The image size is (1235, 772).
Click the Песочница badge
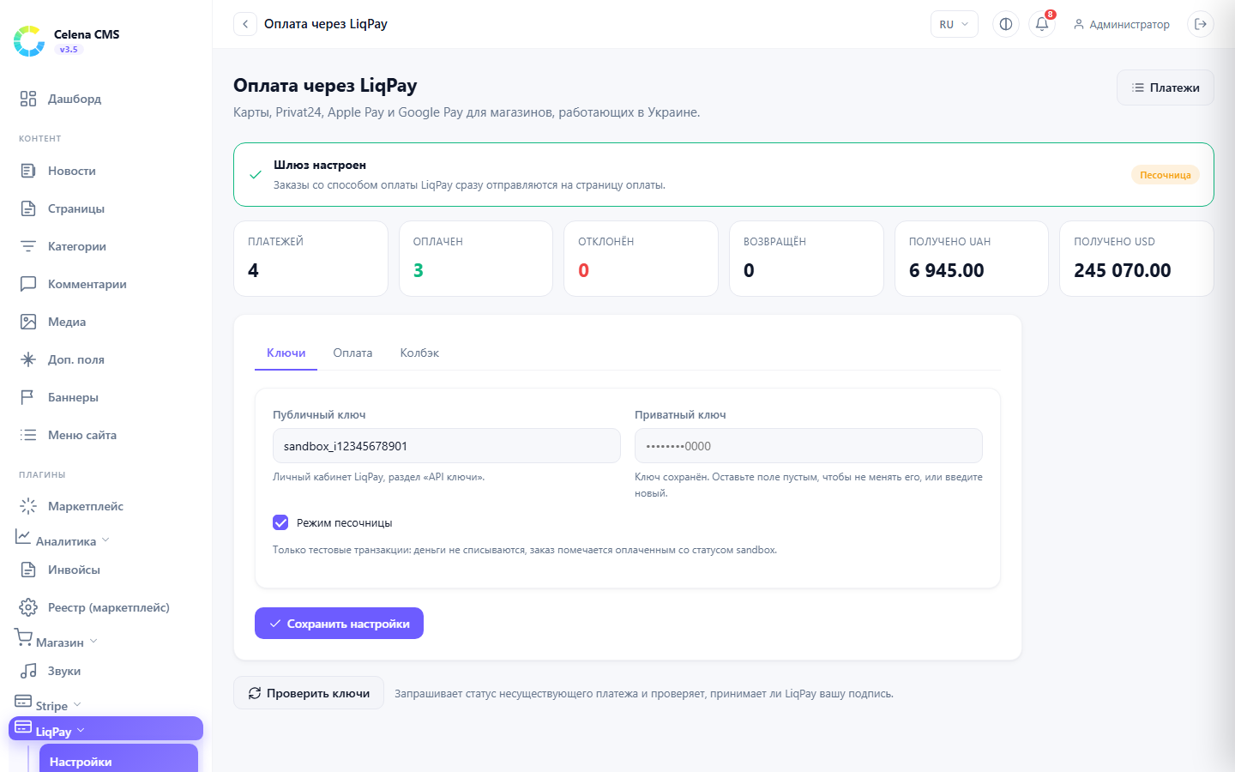(x=1165, y=175)
